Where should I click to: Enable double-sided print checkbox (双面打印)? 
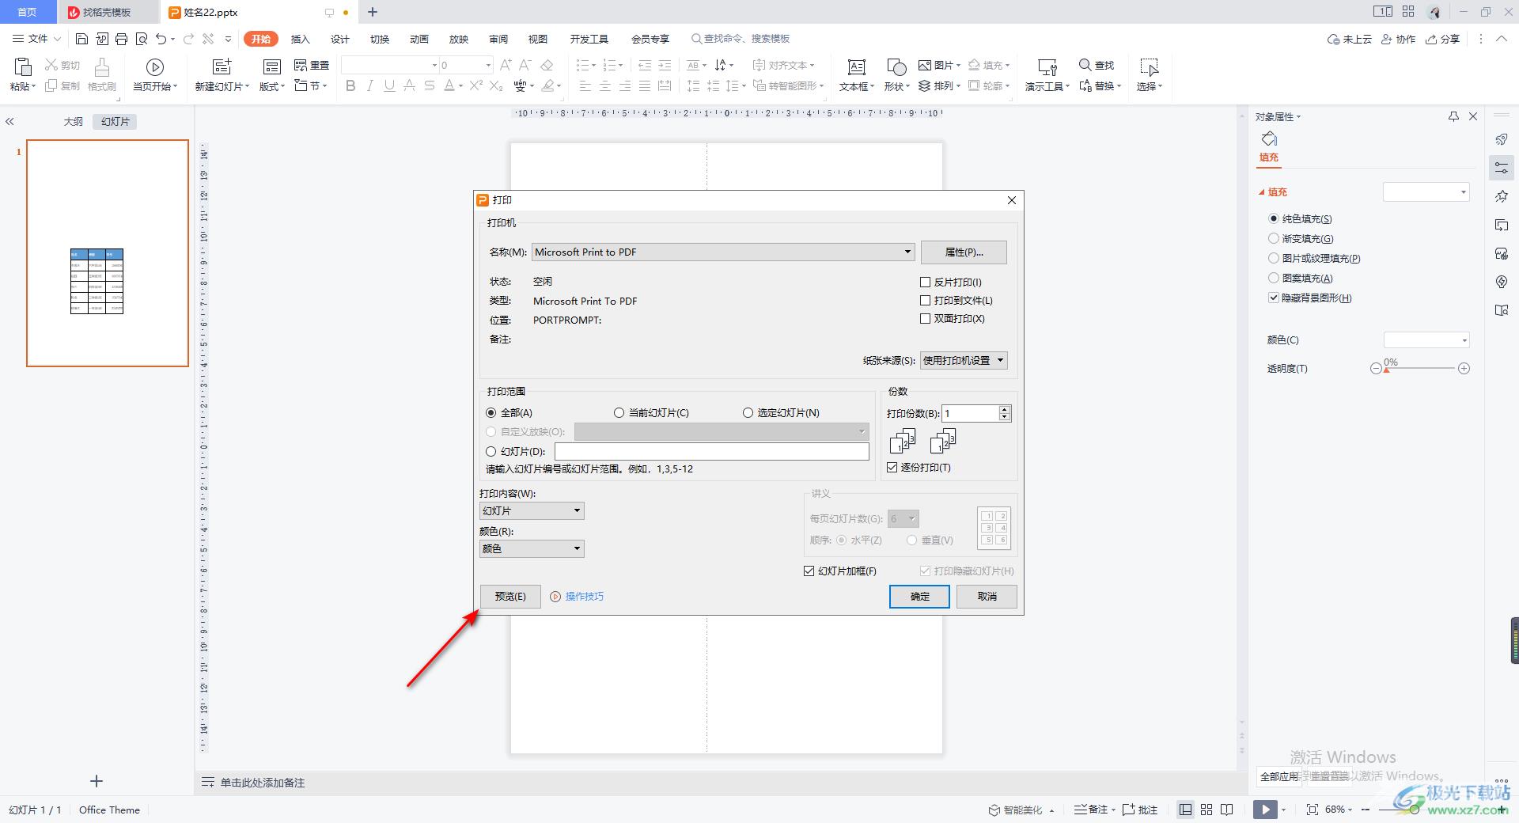tap(925, 318)
